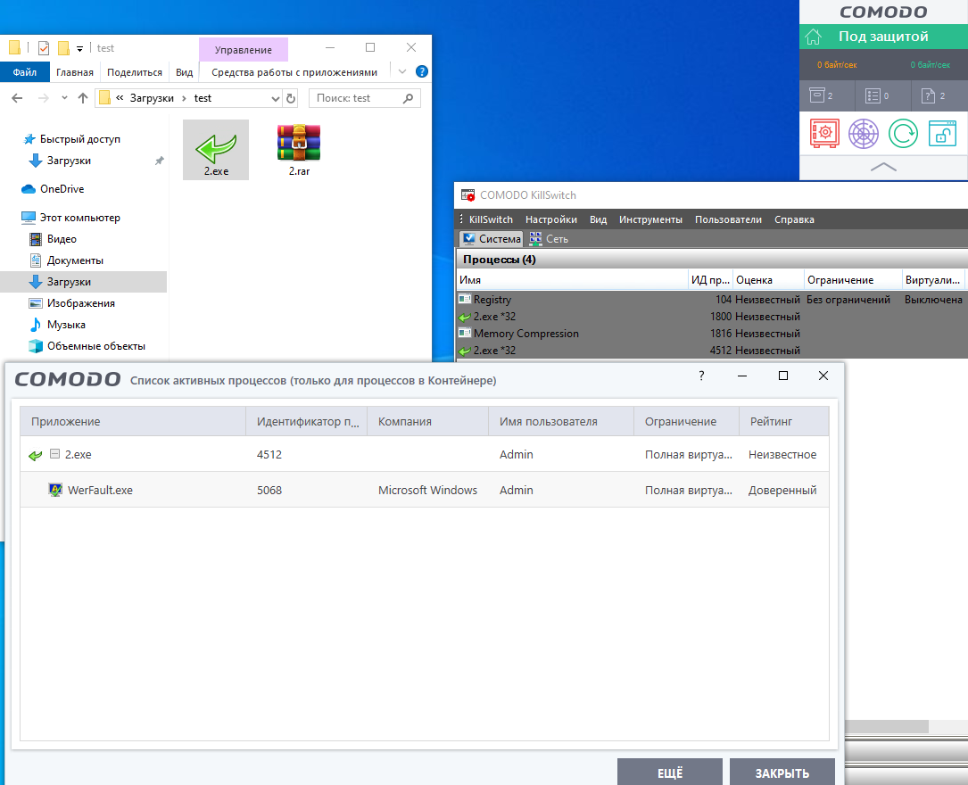Click the breadcrumb arrow after Загрузки
Viewport: 968px width, 785px height.
pyautogui.click(x=184, y=98)
